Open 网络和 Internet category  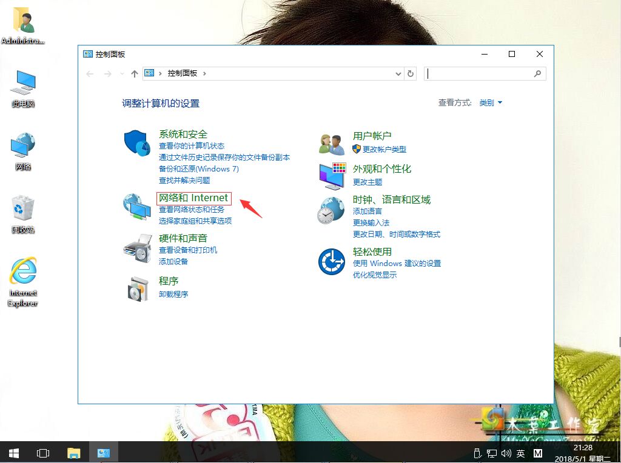point(193,198)
